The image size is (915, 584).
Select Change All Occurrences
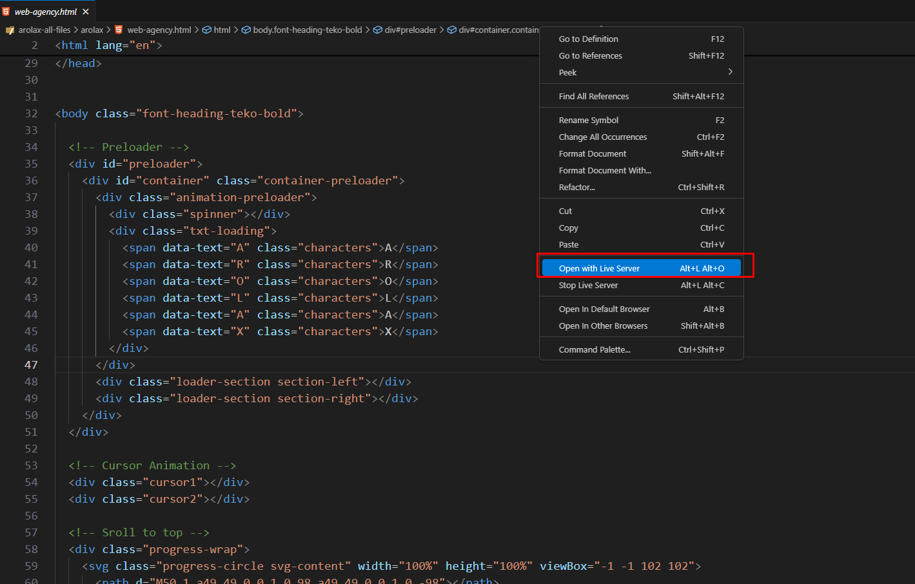pyautogui.click(x=641, y=137)
